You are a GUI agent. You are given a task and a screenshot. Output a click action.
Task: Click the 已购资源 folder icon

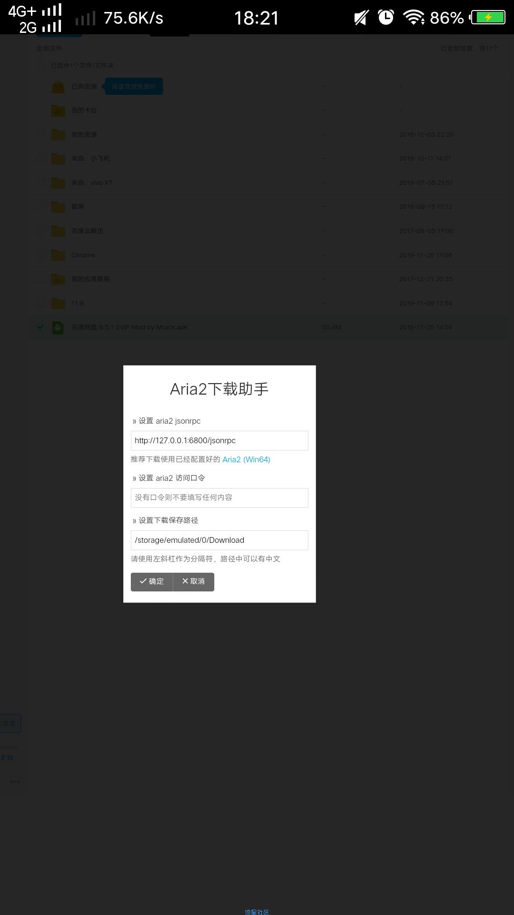58,87
